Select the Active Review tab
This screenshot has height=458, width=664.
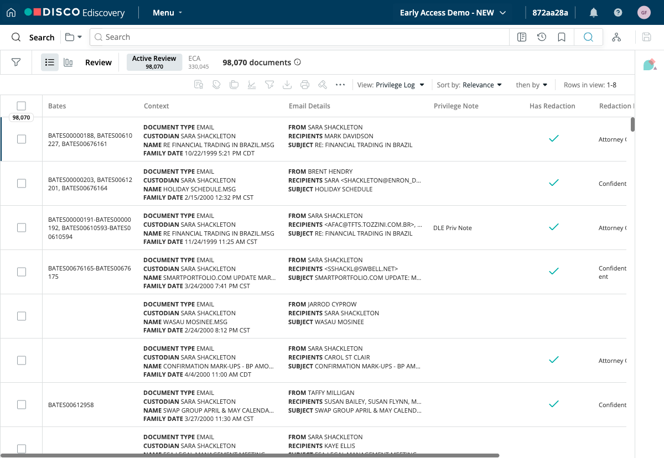point(154,62)
